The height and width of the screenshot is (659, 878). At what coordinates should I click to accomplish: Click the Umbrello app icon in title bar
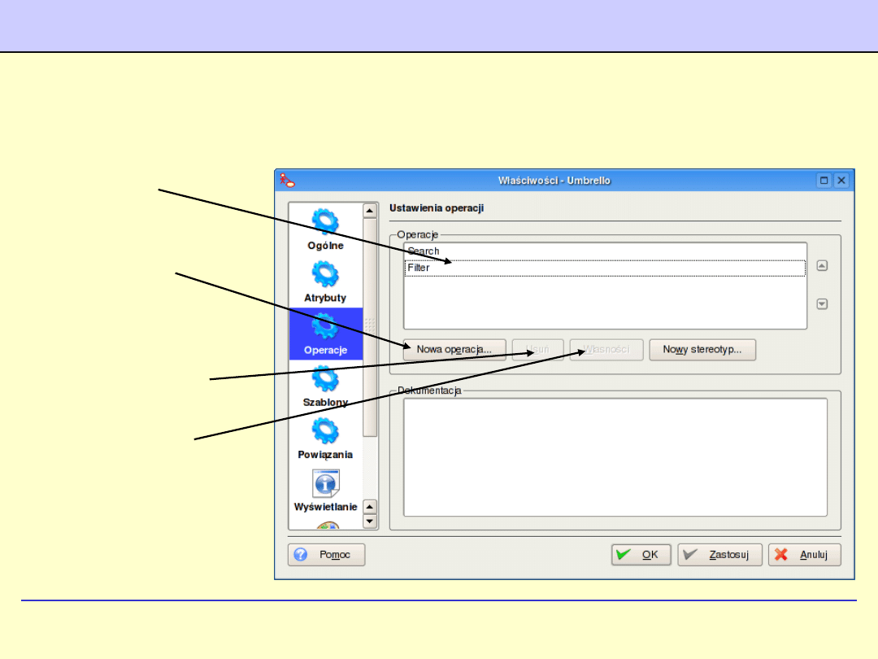(287, 181)
